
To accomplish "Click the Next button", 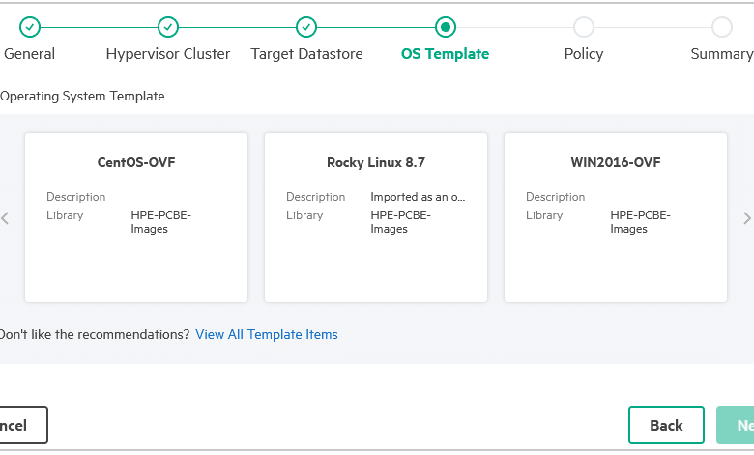I will click(x=736, y=425).
